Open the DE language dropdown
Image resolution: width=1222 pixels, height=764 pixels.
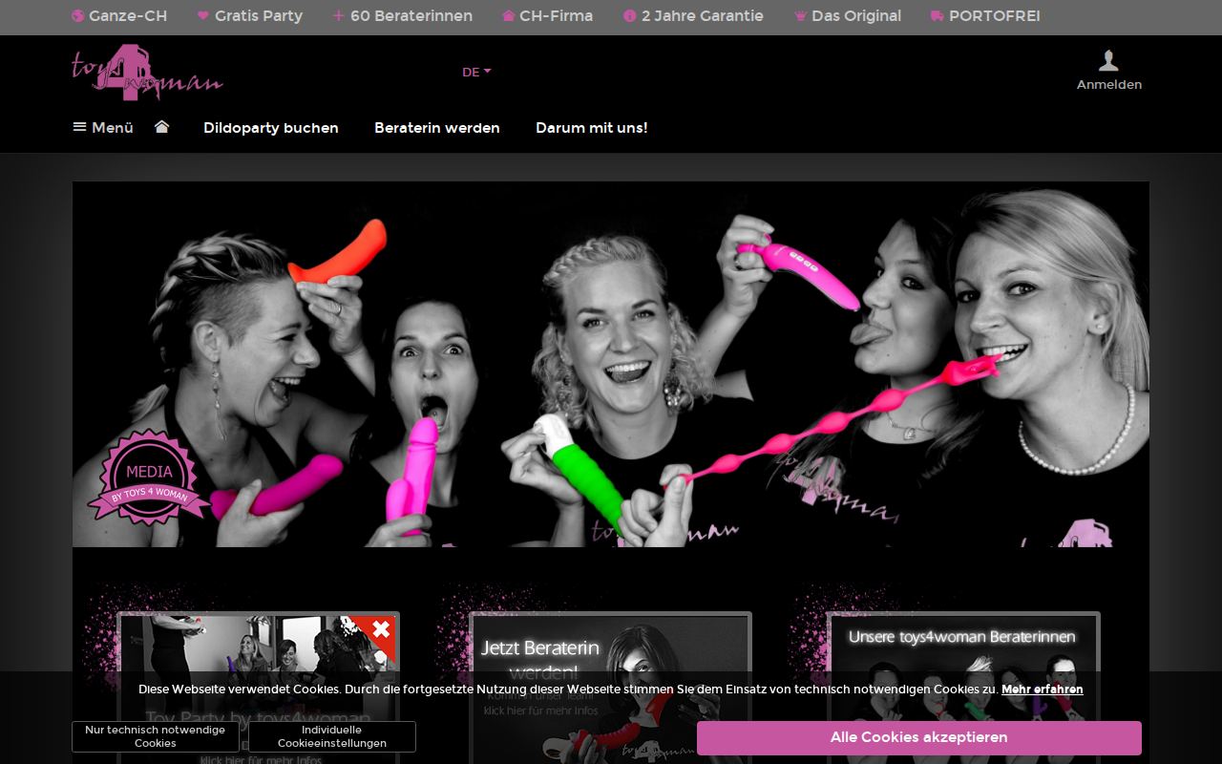pos(476,72)
